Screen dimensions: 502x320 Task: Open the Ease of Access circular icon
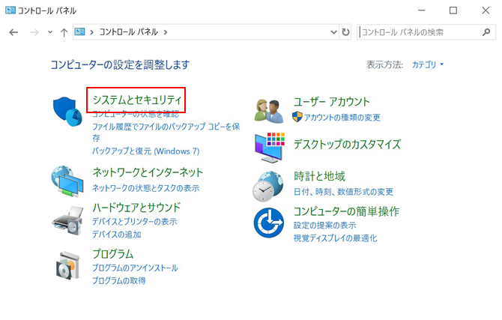coord(269,223)
